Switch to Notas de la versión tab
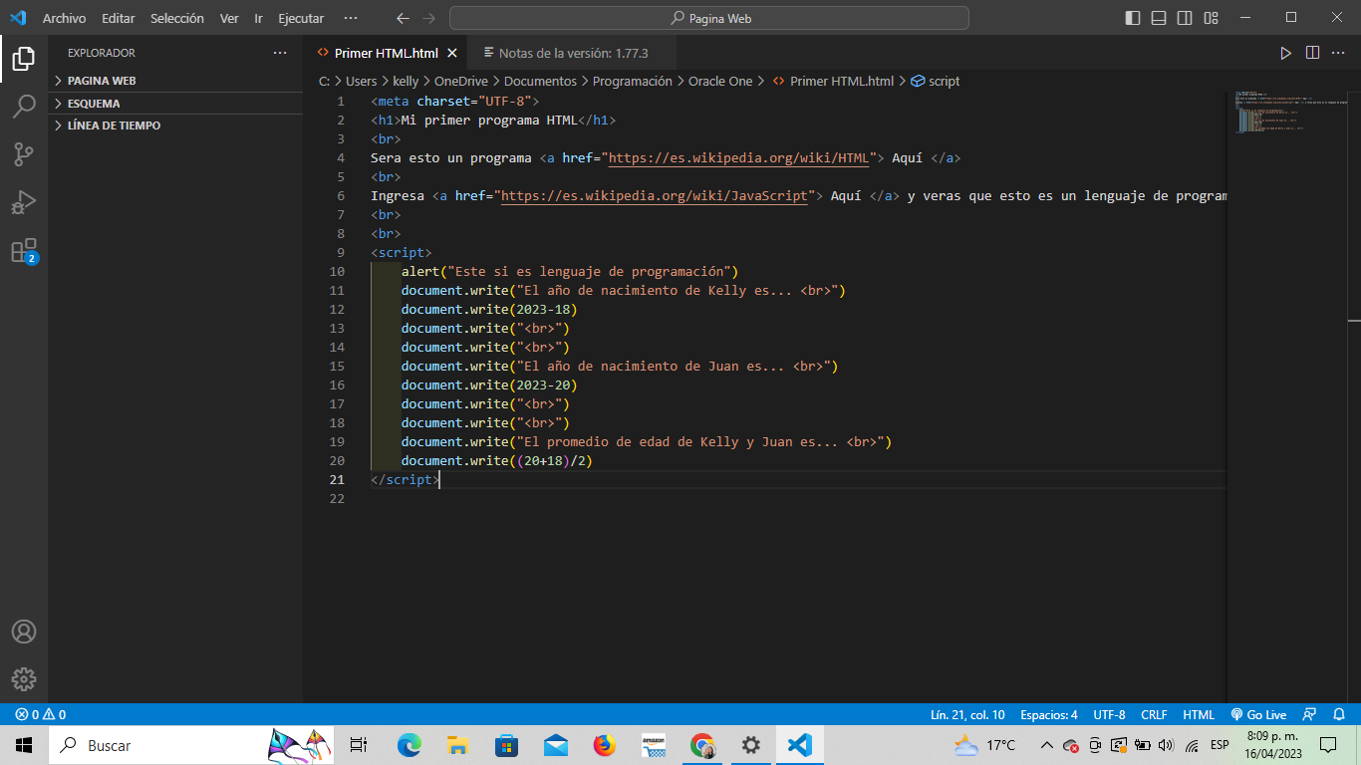This screenshot has height=765, width=1361. (x=573, y=53)
